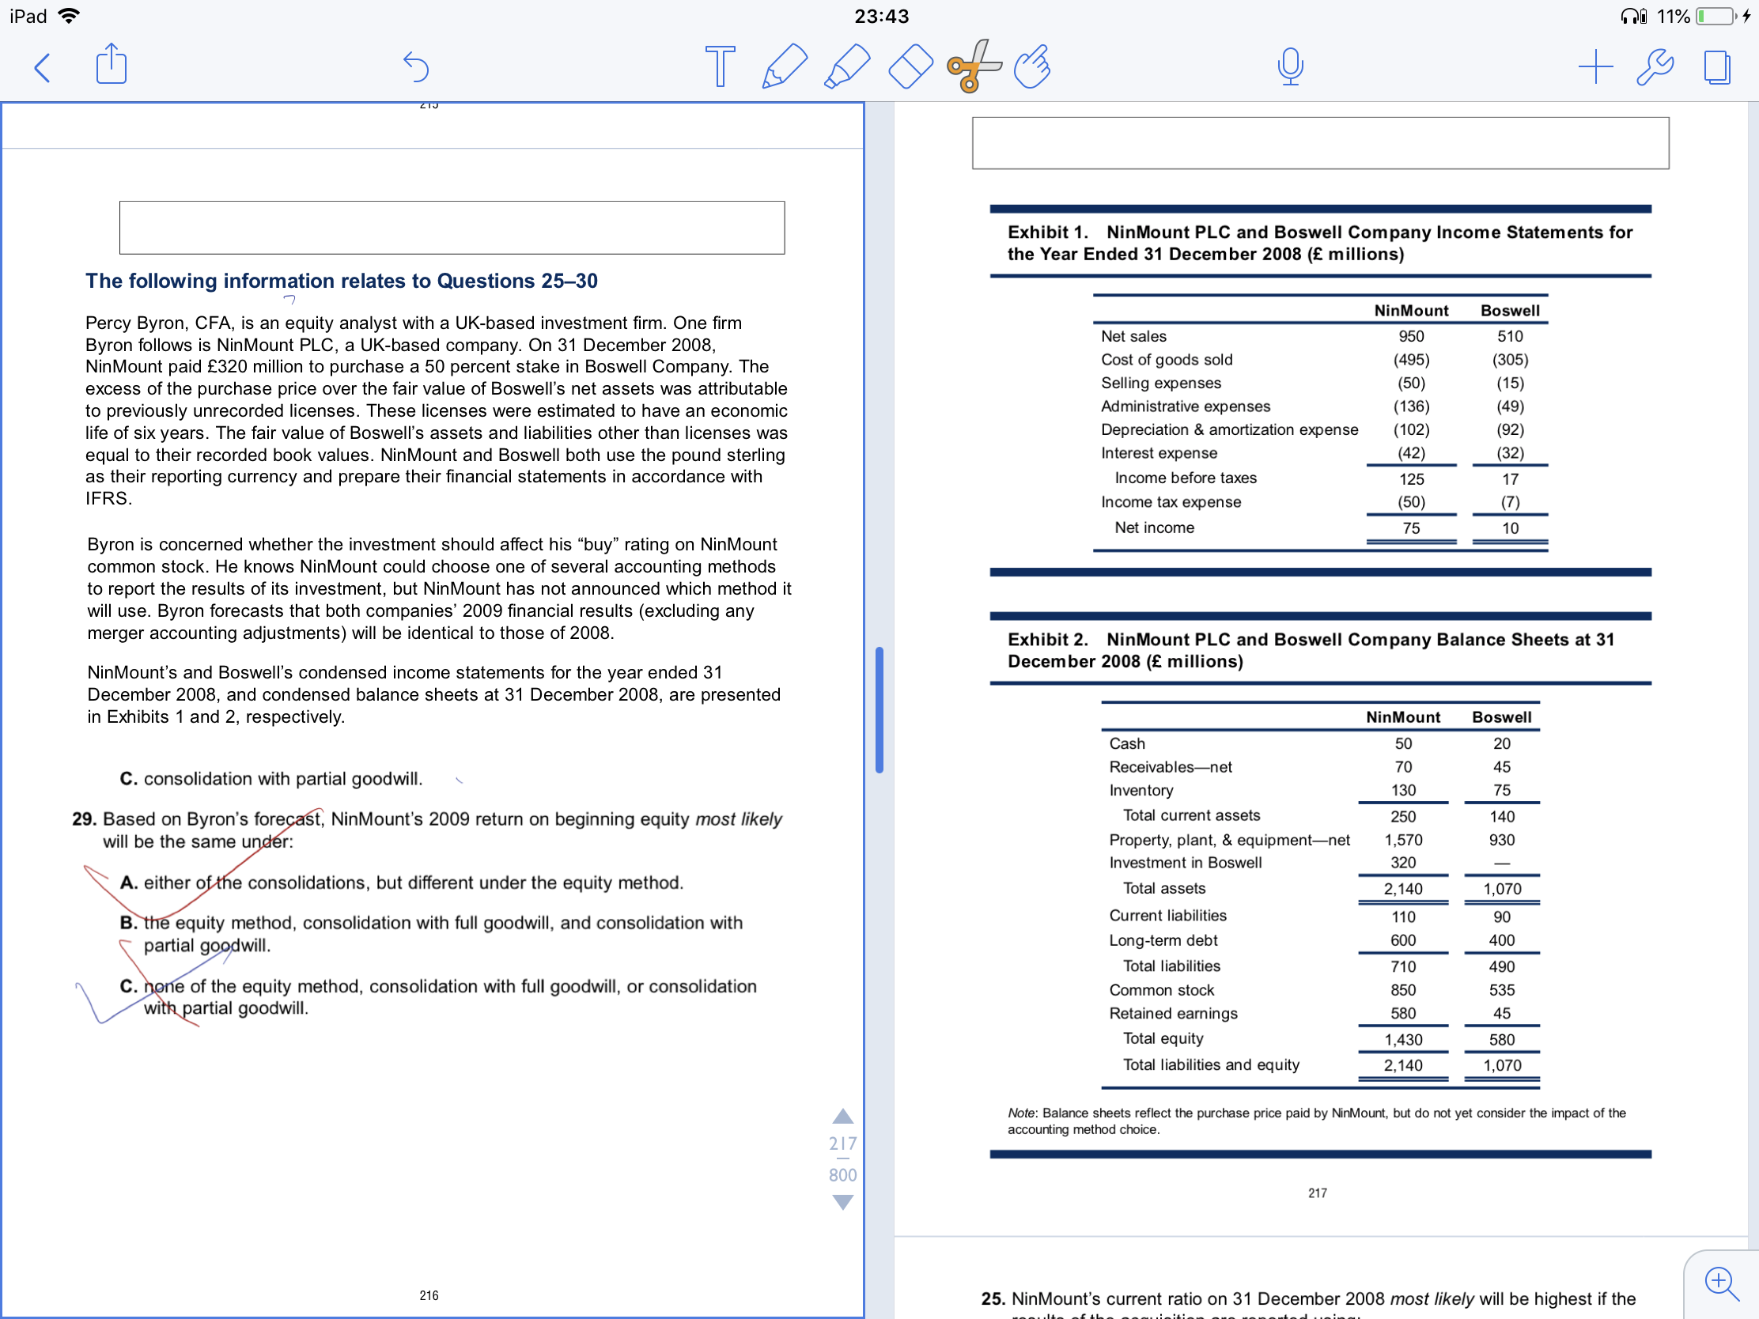Add new item with plus icon
1759x1319 pixels.
tap(1594, 66)
